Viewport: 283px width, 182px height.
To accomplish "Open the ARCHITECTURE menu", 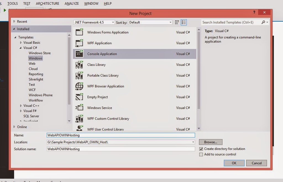I will click(x=48, y=3).
